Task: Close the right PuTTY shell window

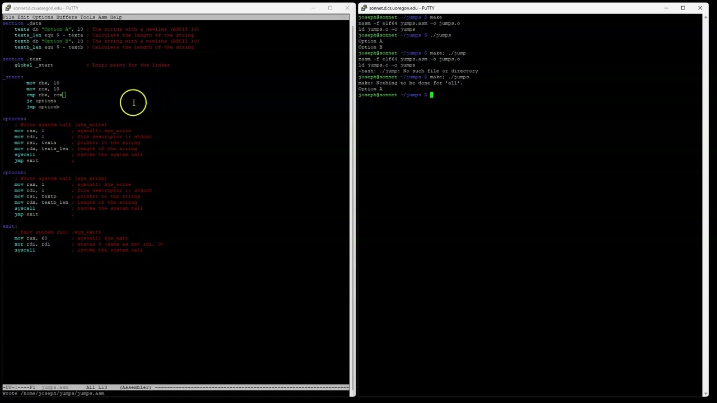Action: point(700,8)
